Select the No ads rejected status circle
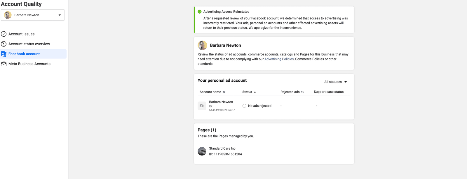 coord(244,106)
